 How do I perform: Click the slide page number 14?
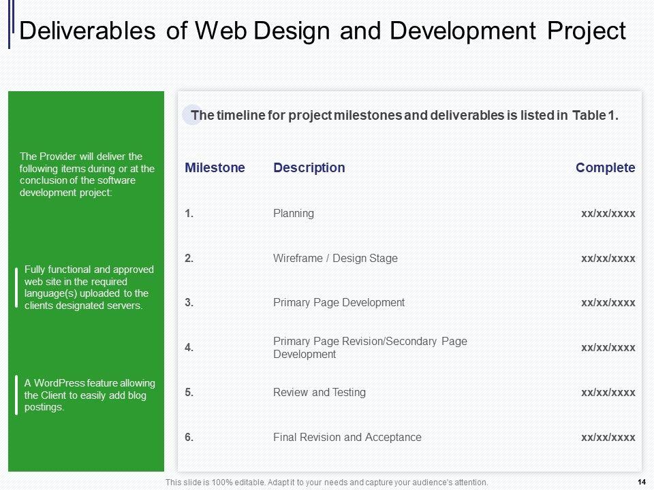[642, 482]
